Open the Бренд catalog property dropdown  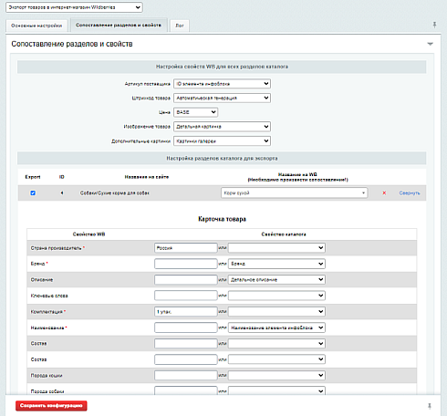coord(276,264)
